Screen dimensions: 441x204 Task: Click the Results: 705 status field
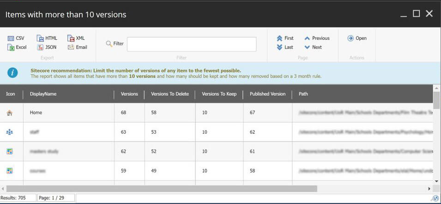click(18, 198)
